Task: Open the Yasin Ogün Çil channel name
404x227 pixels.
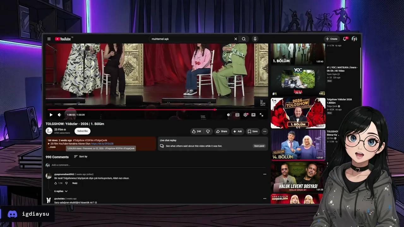Action: click(x=334, y=74)
